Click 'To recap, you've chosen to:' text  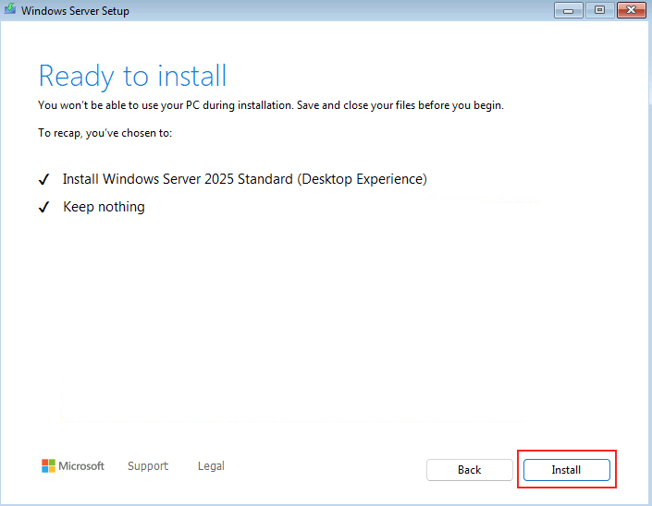pyautogui.click(x=105, y=133)
